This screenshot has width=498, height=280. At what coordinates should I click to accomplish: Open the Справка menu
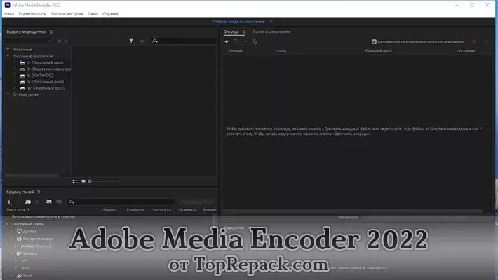pyautogui.click(x=110, y=13)
